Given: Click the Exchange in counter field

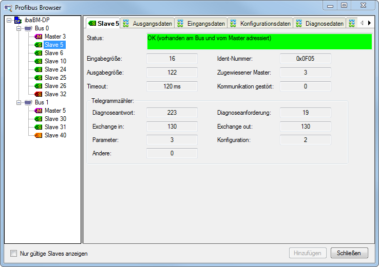Looking at the screenshot, I should coord(172,127).
